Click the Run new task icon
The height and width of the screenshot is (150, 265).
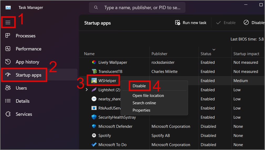178,22
